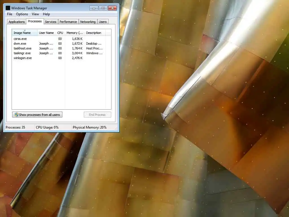Screen dimensions: 289x217
Task: Click CPU Usage: 0% in status bar
Action: [47, 127]
